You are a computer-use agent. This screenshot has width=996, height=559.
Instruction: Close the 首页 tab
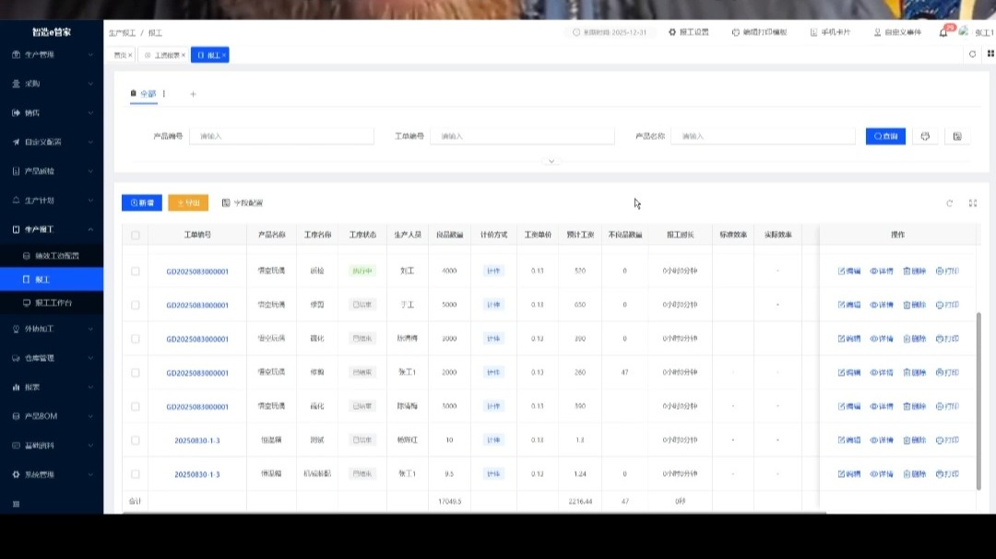(130, 55)
